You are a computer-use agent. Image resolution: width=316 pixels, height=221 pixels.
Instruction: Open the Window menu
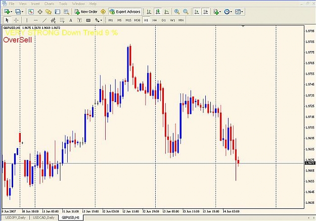pyautogui.click(x=78, y=4)
